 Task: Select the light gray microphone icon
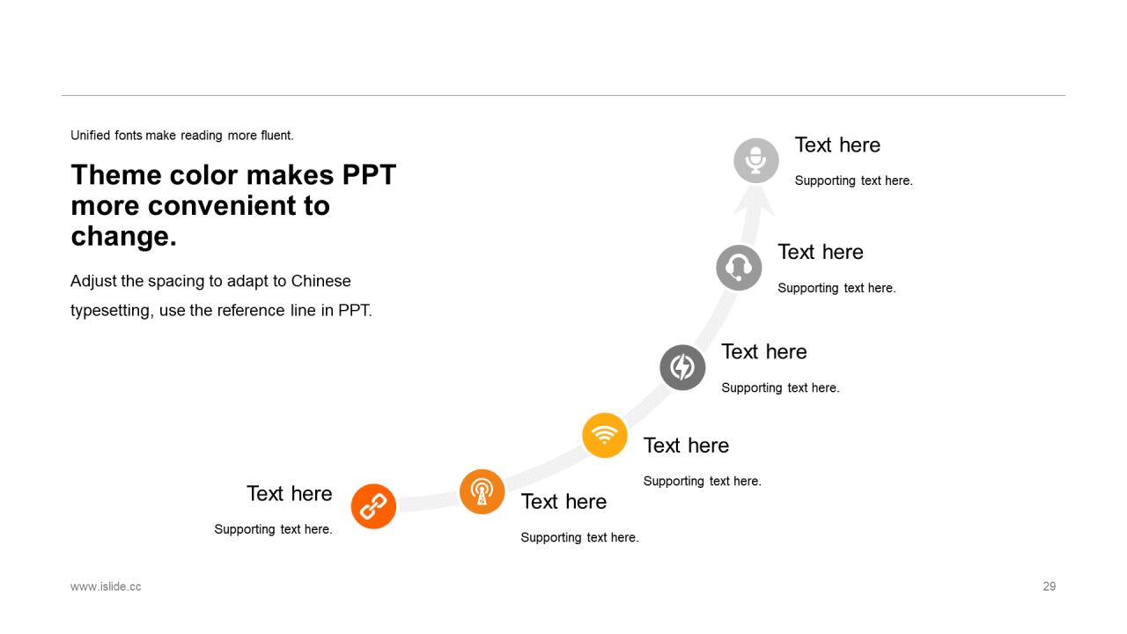tap(756, 160)
